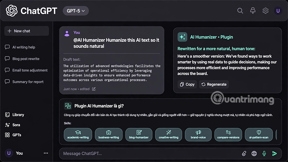The image size is (288, 162).
Task: Open GPTs from the sidebar
Action: pyautogui.click(x=17, y=135)
